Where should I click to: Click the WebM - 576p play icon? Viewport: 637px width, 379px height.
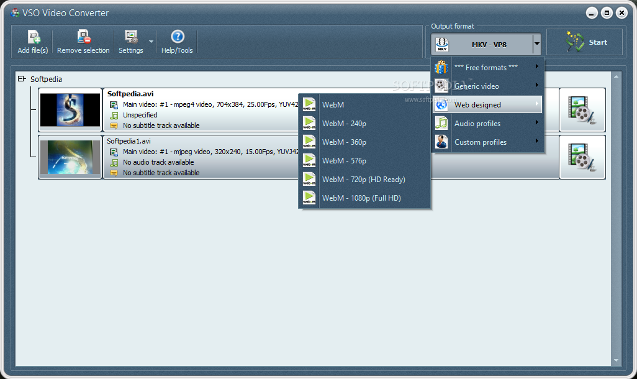pos(309,161)
